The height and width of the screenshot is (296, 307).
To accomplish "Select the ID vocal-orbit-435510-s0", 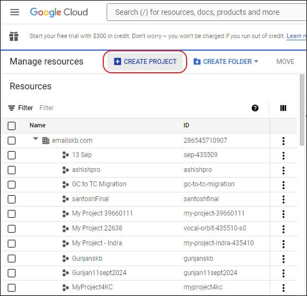I will (x=215, y=228).
